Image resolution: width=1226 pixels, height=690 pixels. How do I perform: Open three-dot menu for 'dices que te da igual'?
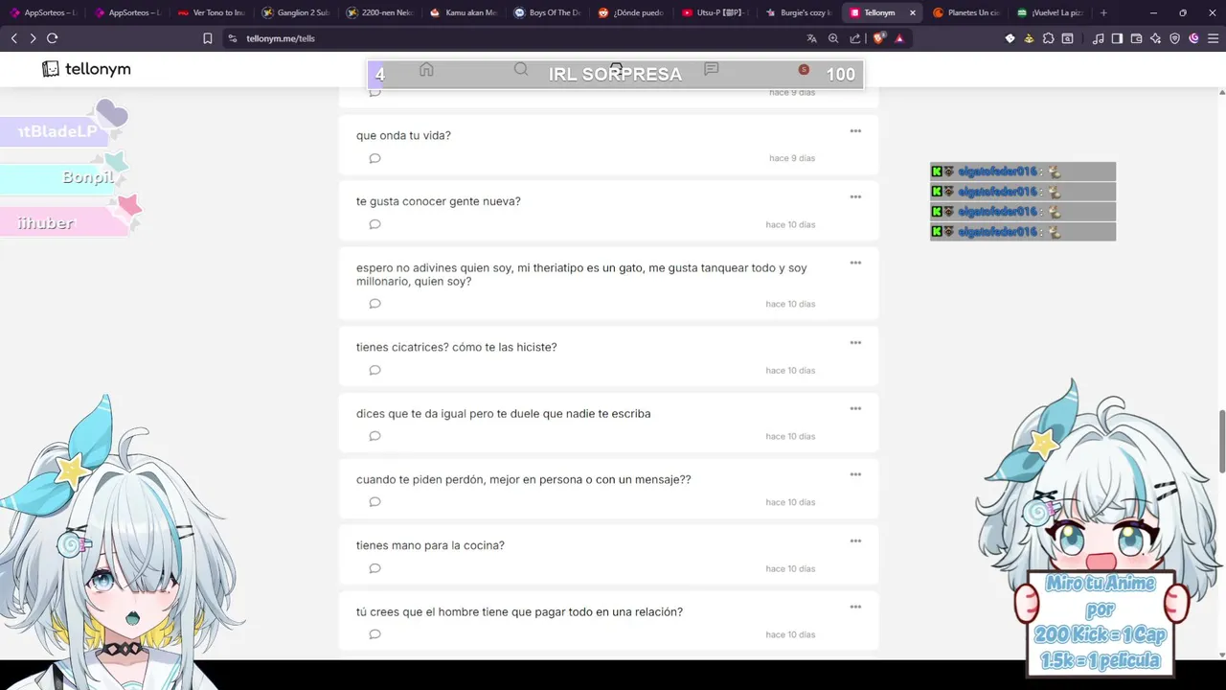(x=855, y=408)
